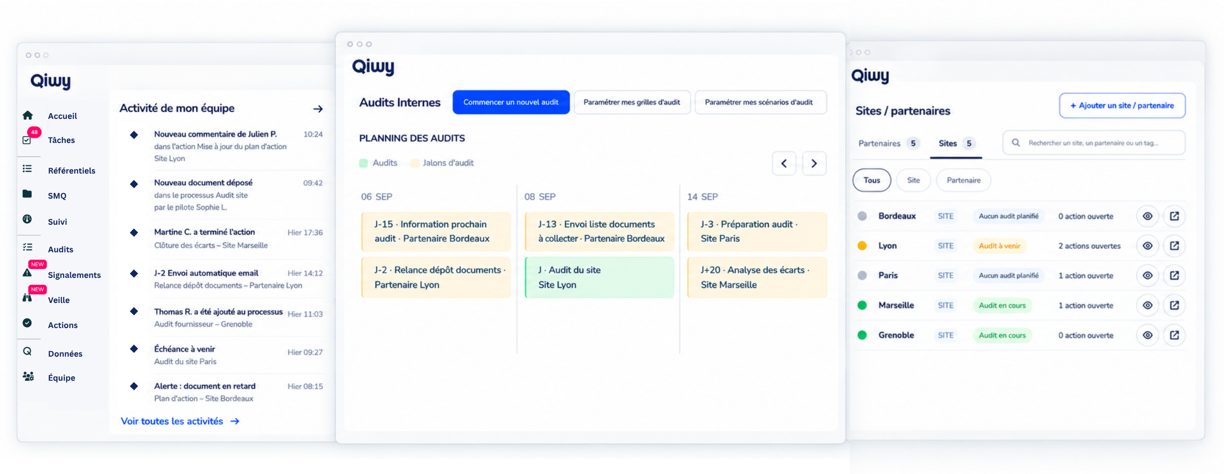The height and width of the screenshot is (474, 1224).
Task: Toggle the eye icon for Bordeaux site
Action: 1148,216
